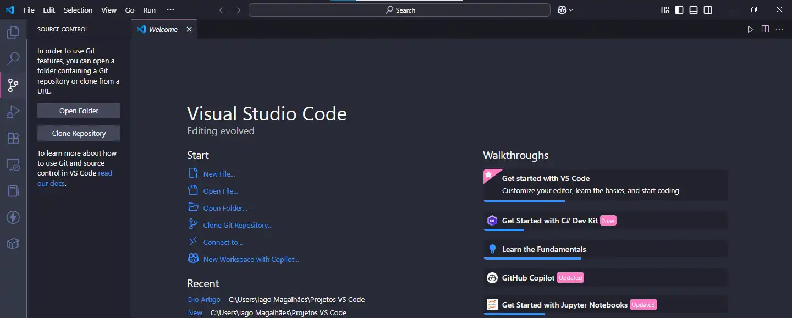
Task: Open the Explorer view in activity bar
Action: [13, 32]
